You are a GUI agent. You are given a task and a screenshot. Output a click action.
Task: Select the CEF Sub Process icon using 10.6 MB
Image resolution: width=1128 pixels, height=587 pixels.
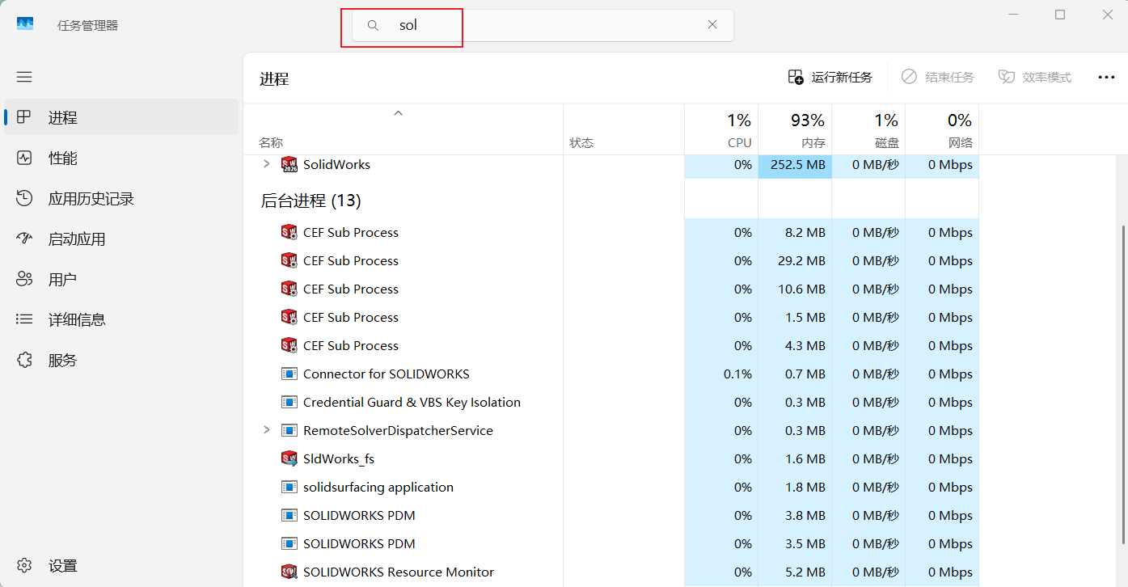[x=289, y=289]
